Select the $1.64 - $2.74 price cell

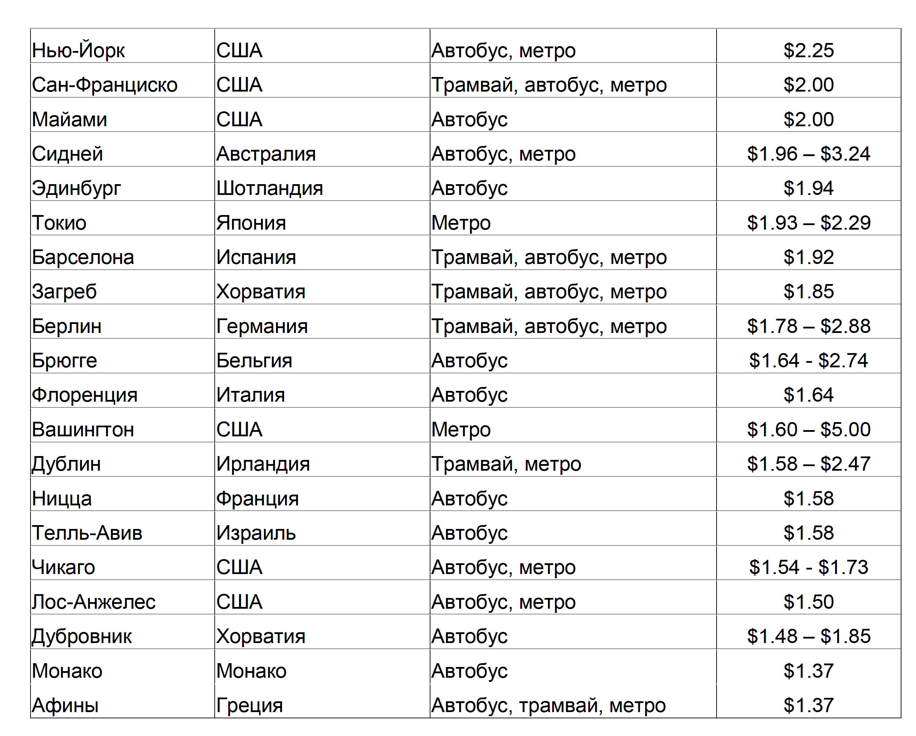tap(808, 361)
